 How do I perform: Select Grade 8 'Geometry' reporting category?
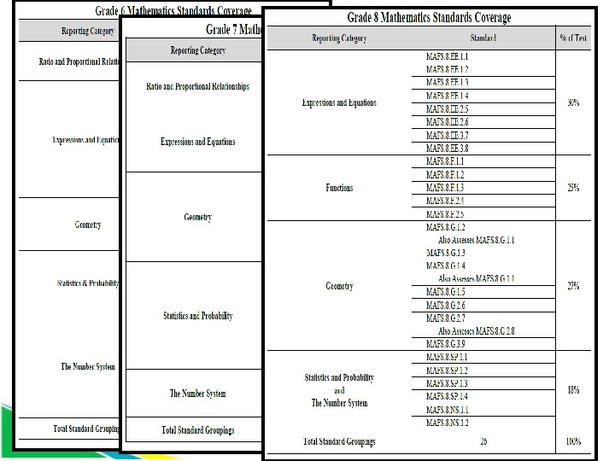[x=339, y=286]
